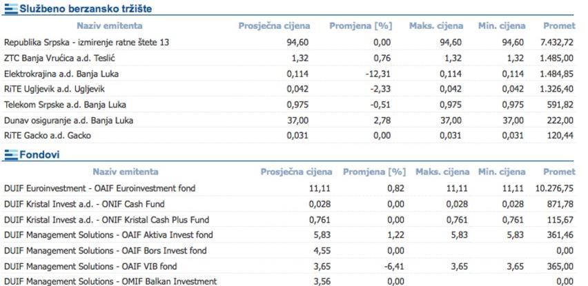Screen dimensions: 588x286
Task: Select the ONIF Kristal Cash Plus Fund
Action: tap(106, 220)
